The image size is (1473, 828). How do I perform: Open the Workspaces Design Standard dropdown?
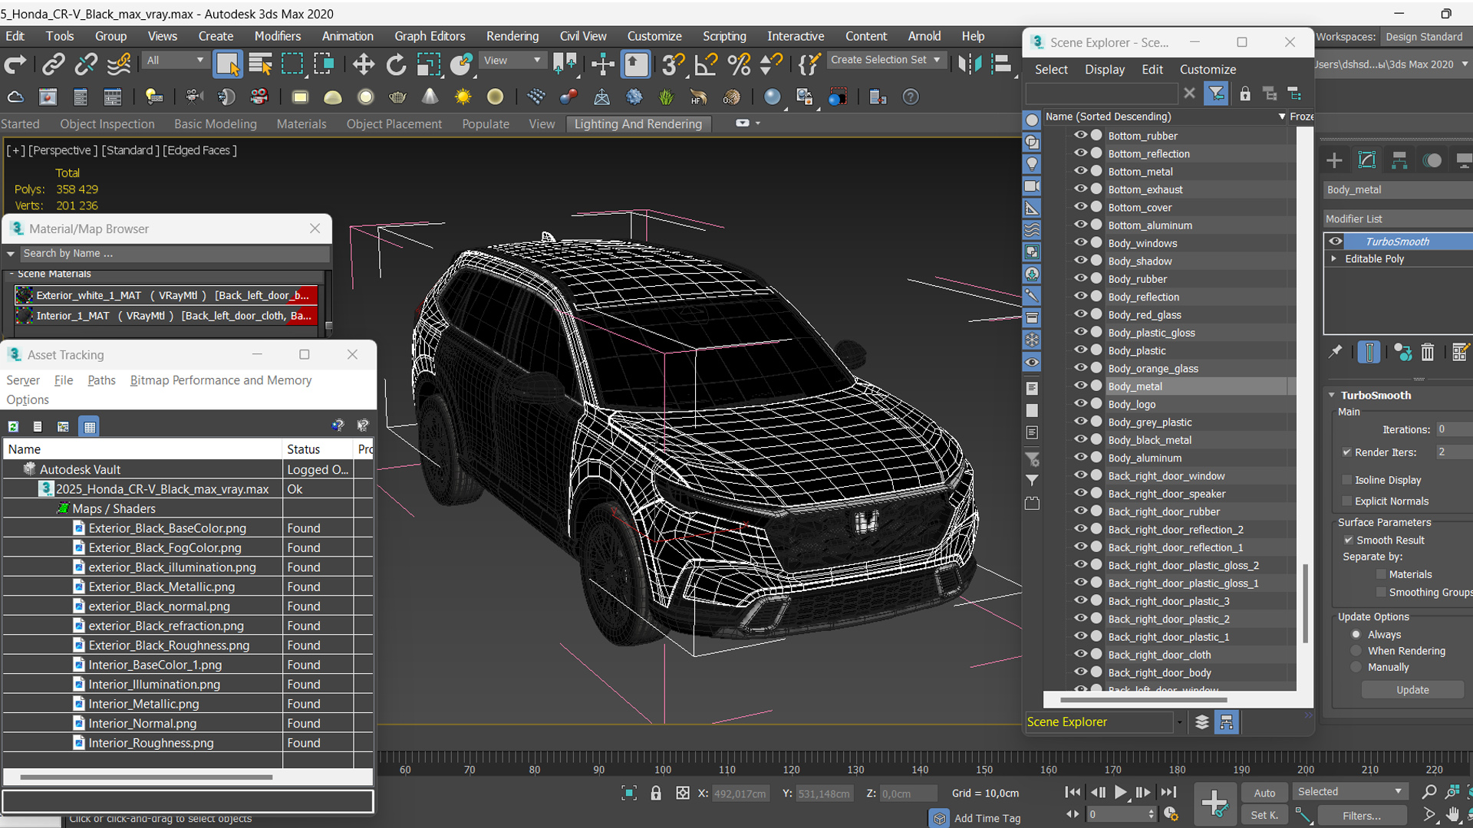pyautogui.click(x=1425, y=37)
